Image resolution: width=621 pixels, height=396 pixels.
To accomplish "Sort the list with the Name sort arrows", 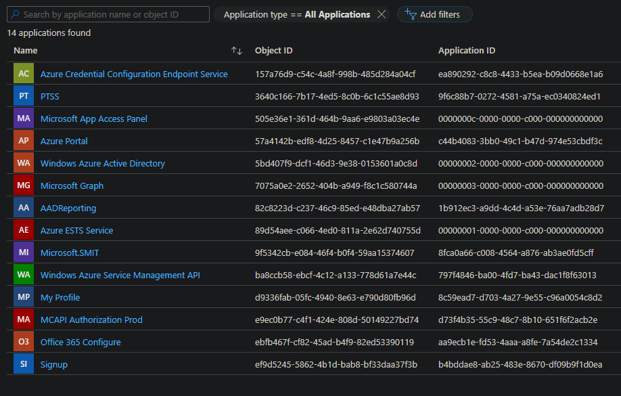I will pyautogui.click(x=237, y=51).
